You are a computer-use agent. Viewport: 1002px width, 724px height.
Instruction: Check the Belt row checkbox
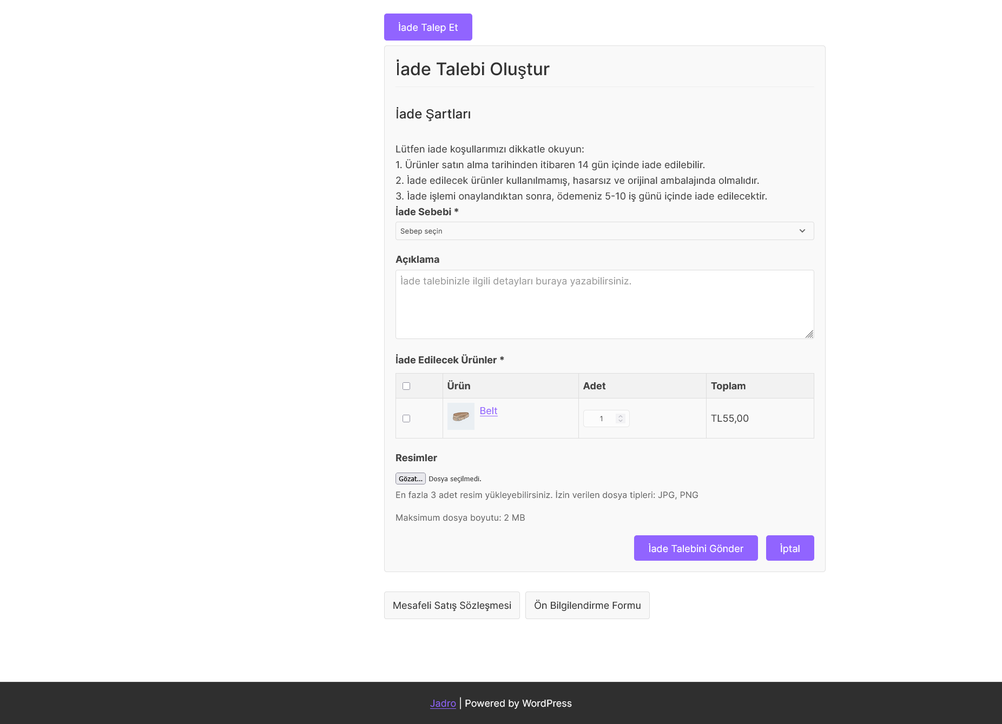[x=406, y=419]
